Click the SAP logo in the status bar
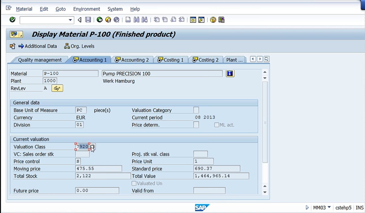The height and width of the screenshot is (213, 365). click(202, 207)
